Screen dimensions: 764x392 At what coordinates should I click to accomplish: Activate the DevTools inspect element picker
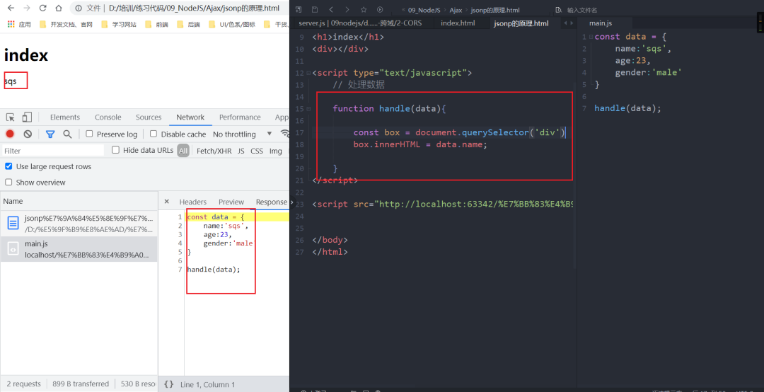[x=10, y=117]
